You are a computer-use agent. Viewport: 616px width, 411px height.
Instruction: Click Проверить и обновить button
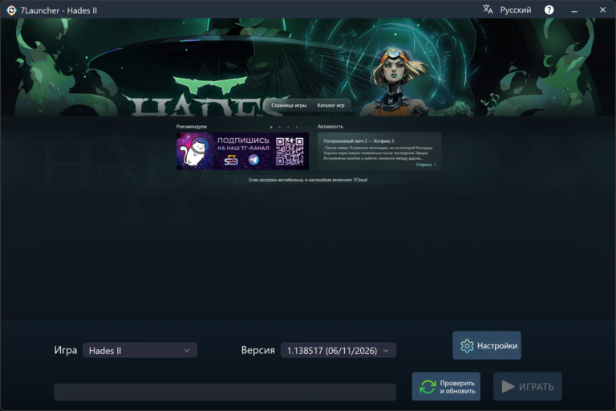click(x=446, y=387)
